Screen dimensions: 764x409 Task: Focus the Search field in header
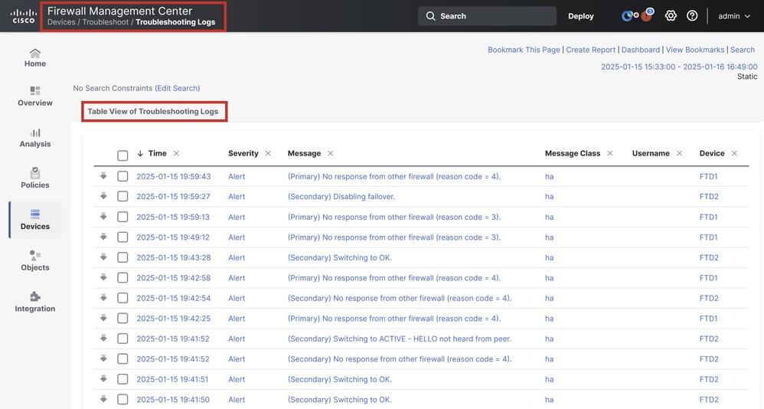coord(487,16)
